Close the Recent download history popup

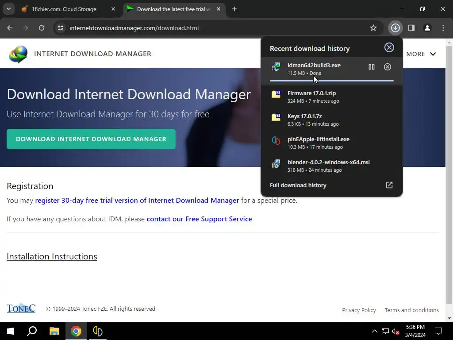389,47
